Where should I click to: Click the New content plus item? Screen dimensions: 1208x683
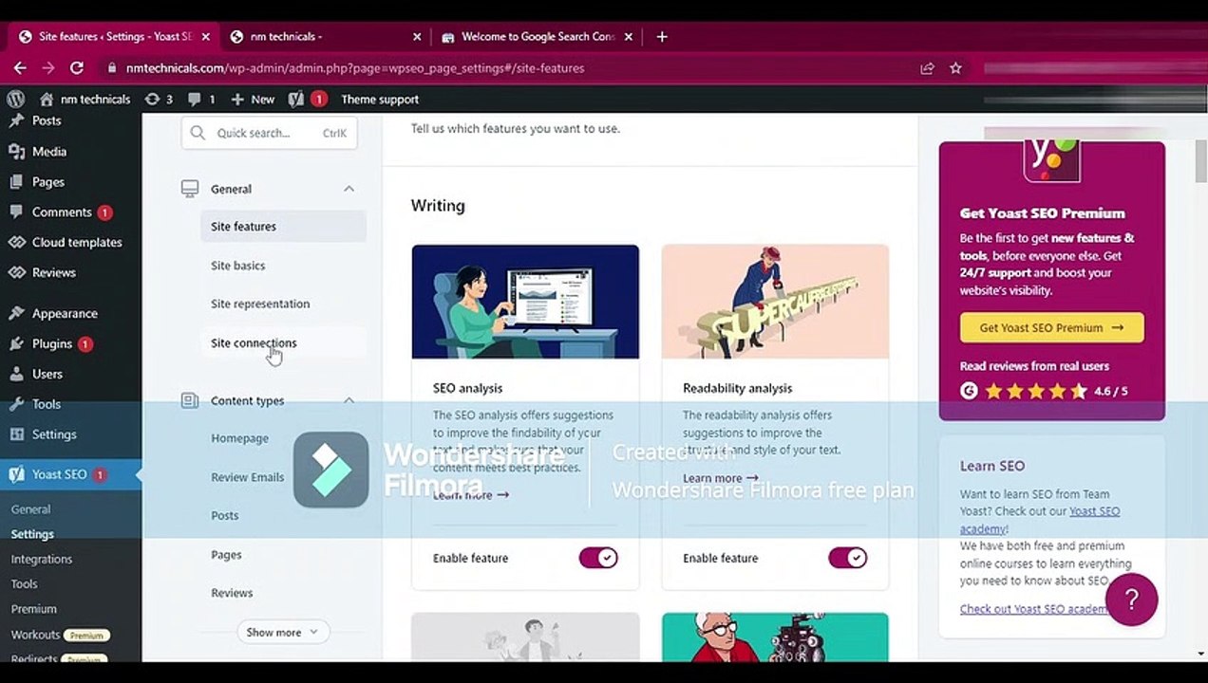253,99
